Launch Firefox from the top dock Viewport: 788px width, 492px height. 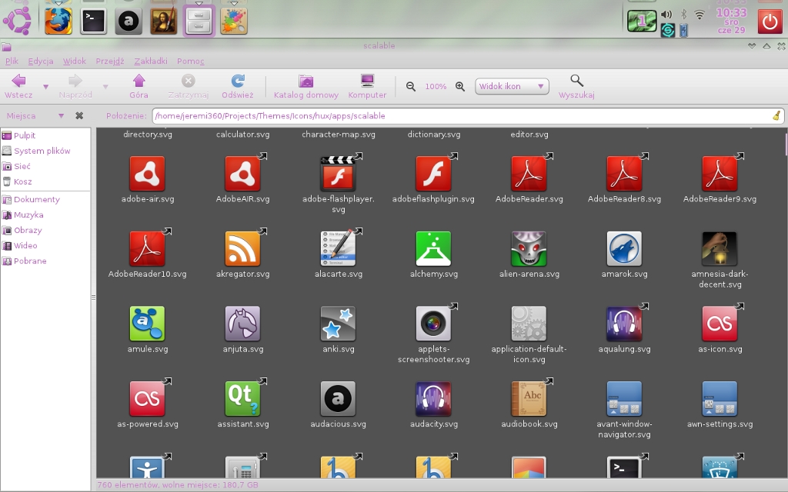click(58, 21)
